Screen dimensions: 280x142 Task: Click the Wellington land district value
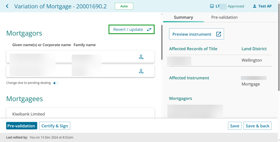[252, 60]
